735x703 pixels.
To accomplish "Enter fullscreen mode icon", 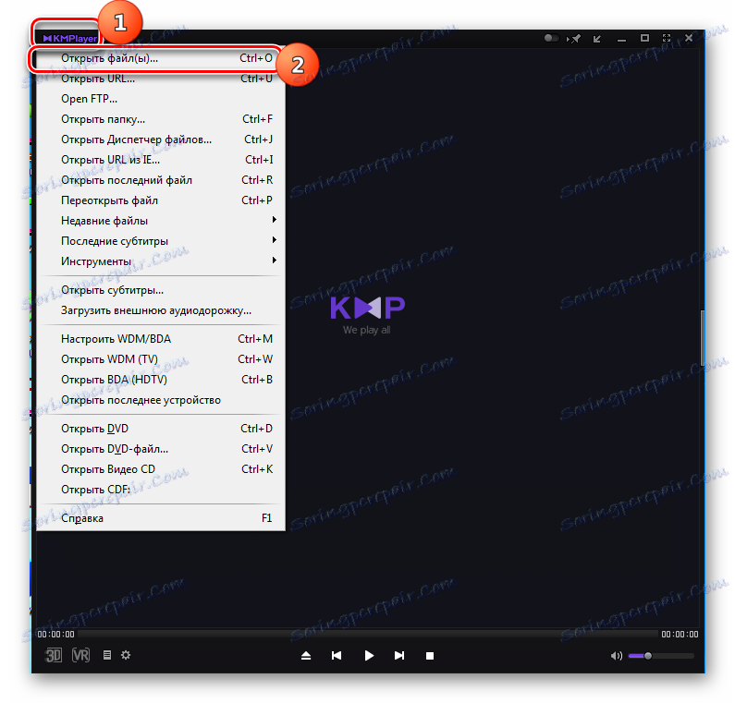I will (667, 38).
